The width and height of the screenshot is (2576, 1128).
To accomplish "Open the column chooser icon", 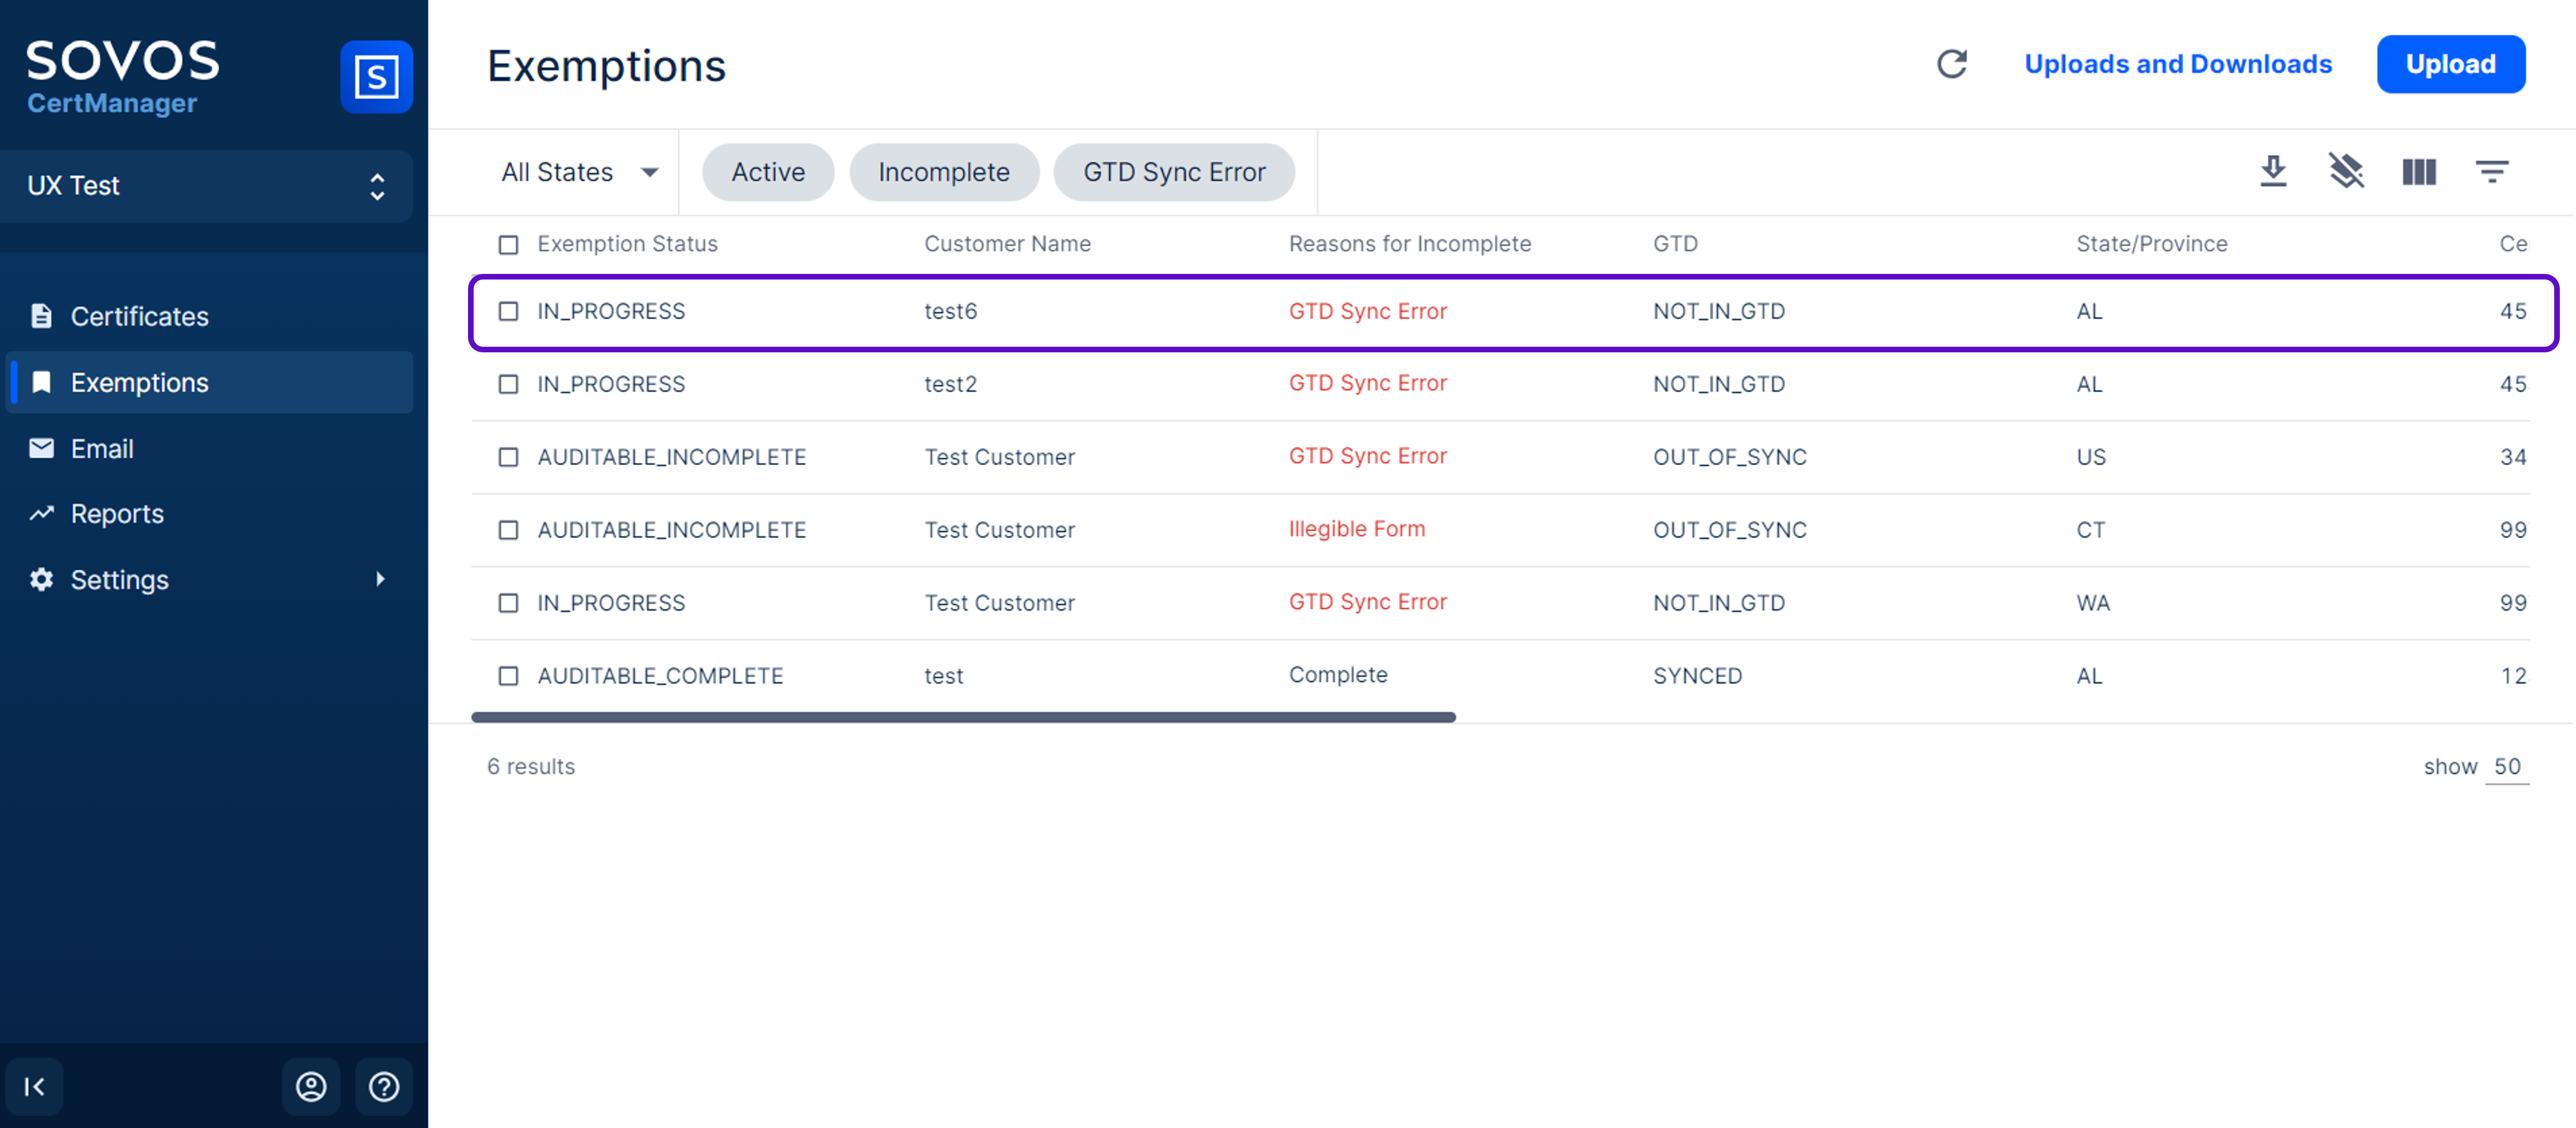I will [2419, 172].
